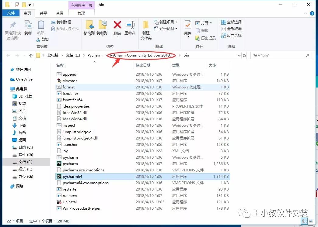Click Select all in the ribbon

[231, 22]
